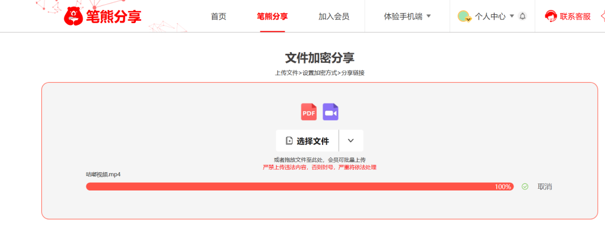Contact support via 联系客服 link

click(x=575, y=16)
